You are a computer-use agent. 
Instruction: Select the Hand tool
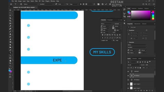pos(10,61)
